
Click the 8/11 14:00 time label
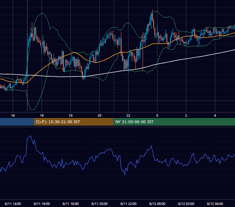pyautogui.click(x=13, y=204)
